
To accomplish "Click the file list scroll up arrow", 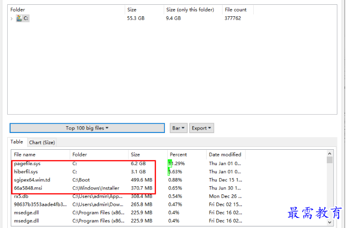I will [330, 160].
